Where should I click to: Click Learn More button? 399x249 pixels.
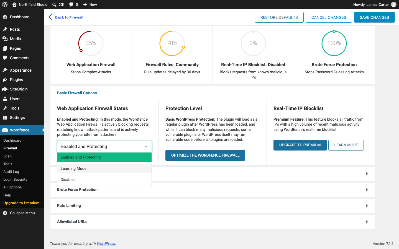346,145
